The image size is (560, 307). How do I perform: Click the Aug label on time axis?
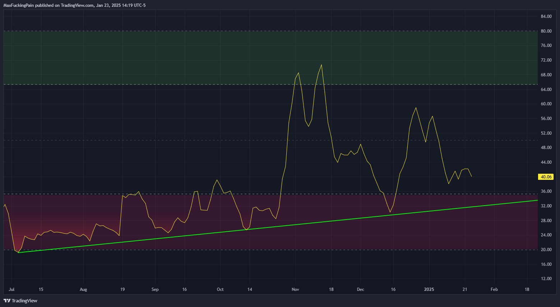83,289
